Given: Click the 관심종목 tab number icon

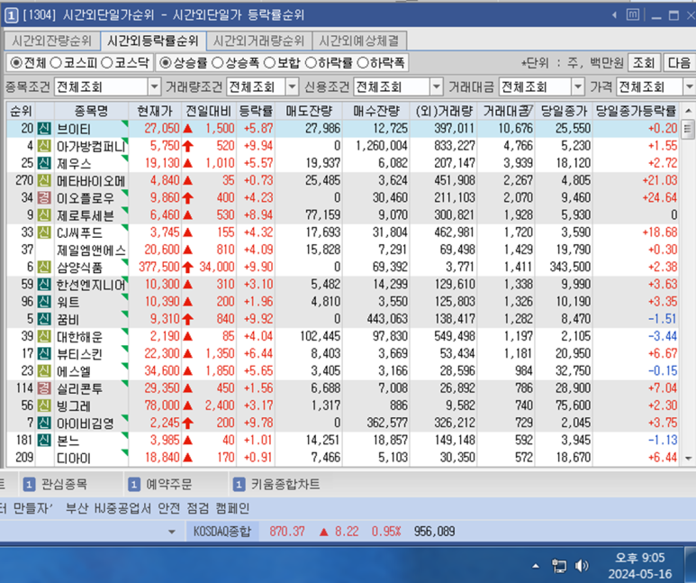Looking at the screenshot, I should coord(29,485).
